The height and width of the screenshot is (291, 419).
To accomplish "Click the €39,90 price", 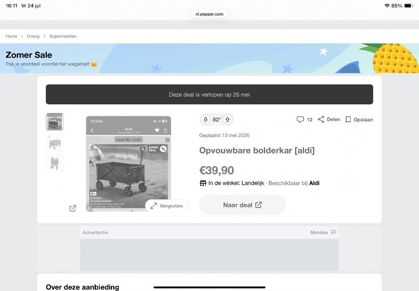I will 217,171.
